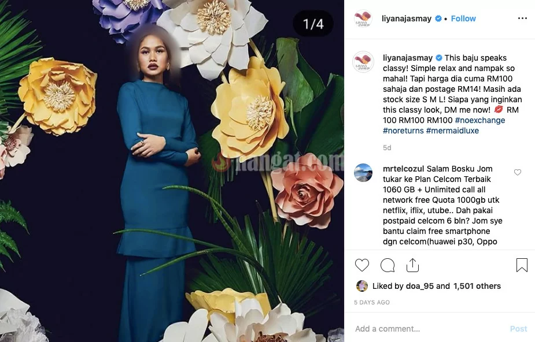Share the post using the share icon
This screenshot has height=342, width=535.
click(x=412, y=265)
